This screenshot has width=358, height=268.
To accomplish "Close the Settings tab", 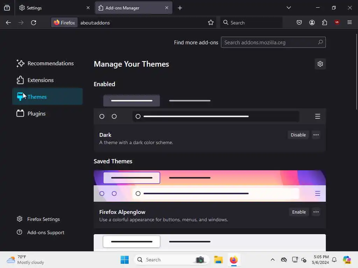I will coord(88,8).
